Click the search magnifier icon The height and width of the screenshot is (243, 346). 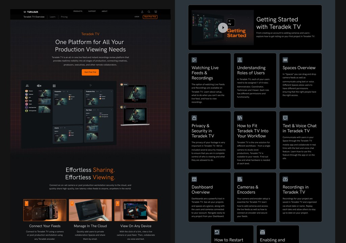tap(149, 12)
